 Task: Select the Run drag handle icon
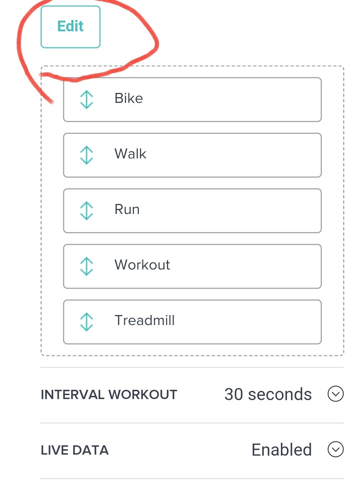click(x=87, y=210)
